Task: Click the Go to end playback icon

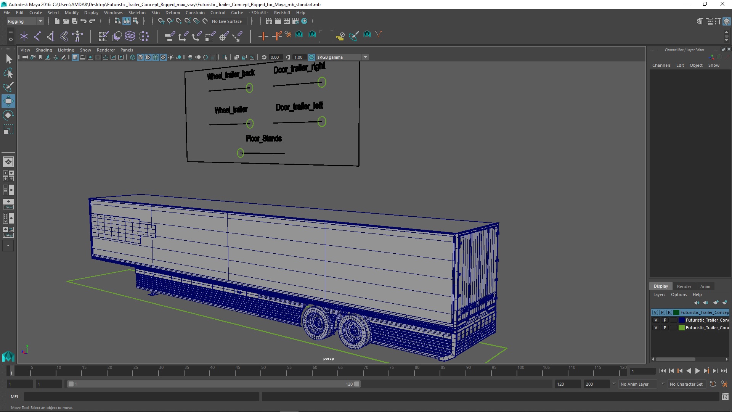Action: [x=724, y=371]
